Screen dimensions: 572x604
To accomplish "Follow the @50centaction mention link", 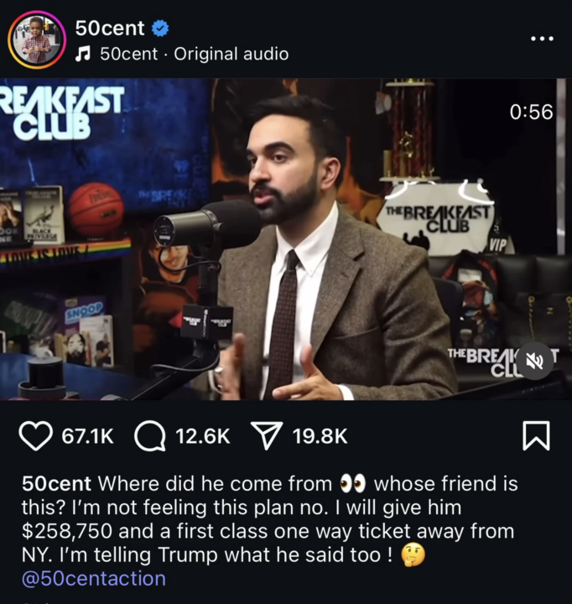I will click(94, 579).
